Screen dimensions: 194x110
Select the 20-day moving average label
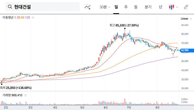point(19,18)
